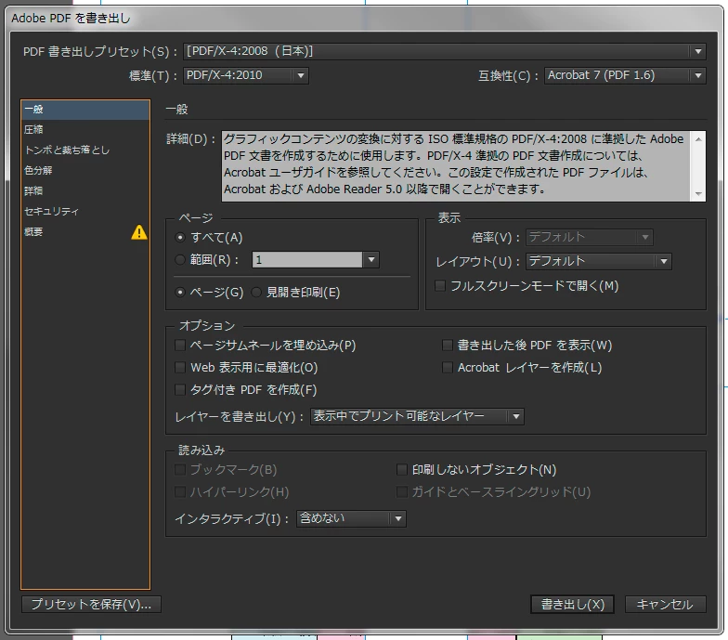Open the disabled 倍率 dropdown
The width and height of the screenshot is (728, 640).
pos(590,238)
